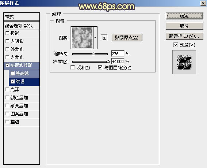Click the new preset from pattern icon

(x=104, y=38)
